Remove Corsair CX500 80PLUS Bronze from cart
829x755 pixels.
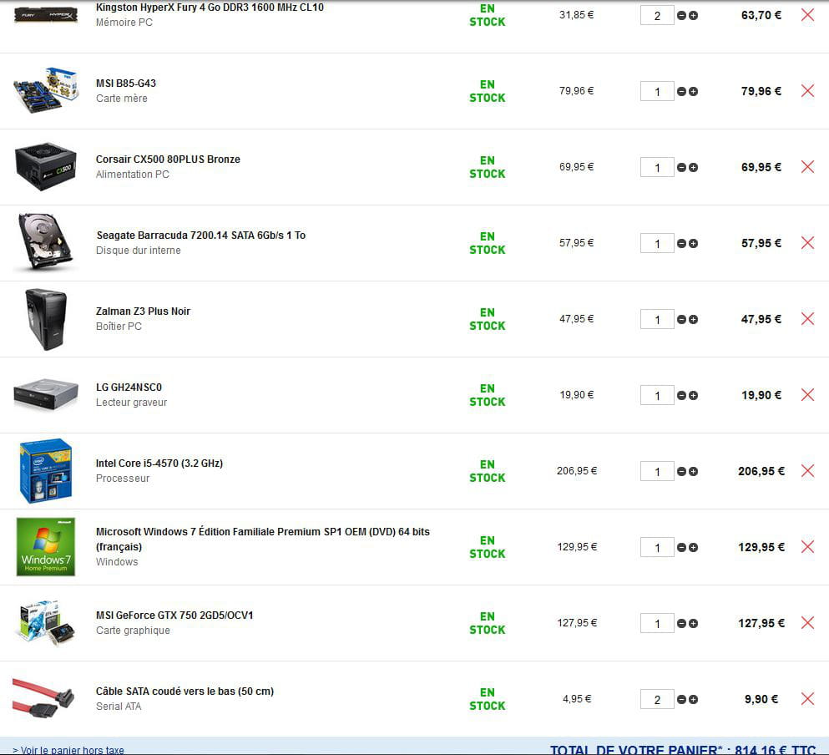[x=807, y=167]
